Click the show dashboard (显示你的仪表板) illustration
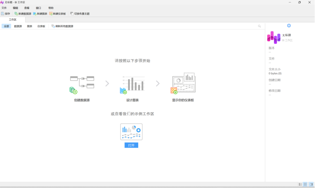315x188 pixels. [183, 84]
